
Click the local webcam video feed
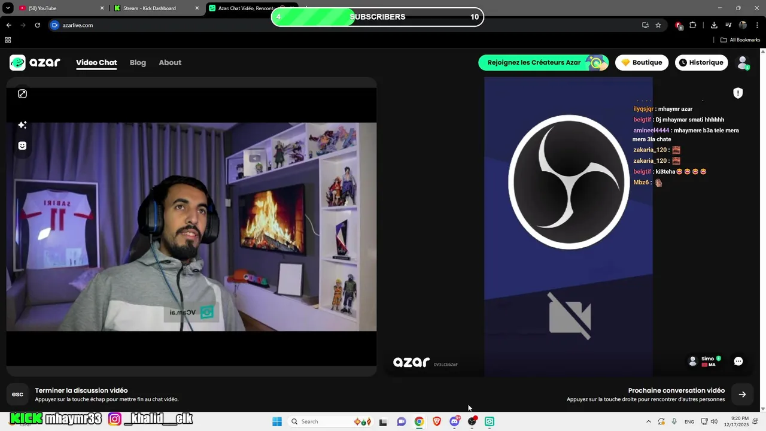coord(191,226)
